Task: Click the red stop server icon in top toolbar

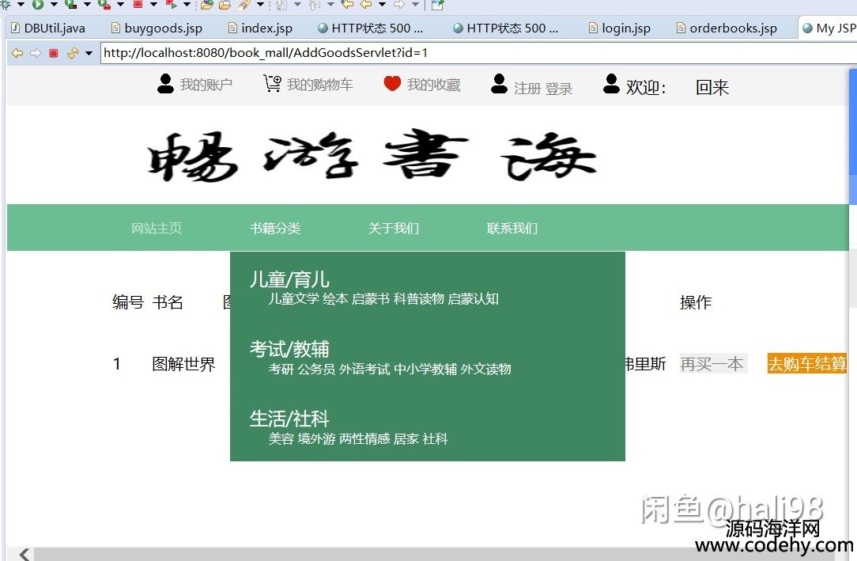Action: (138, 5)
